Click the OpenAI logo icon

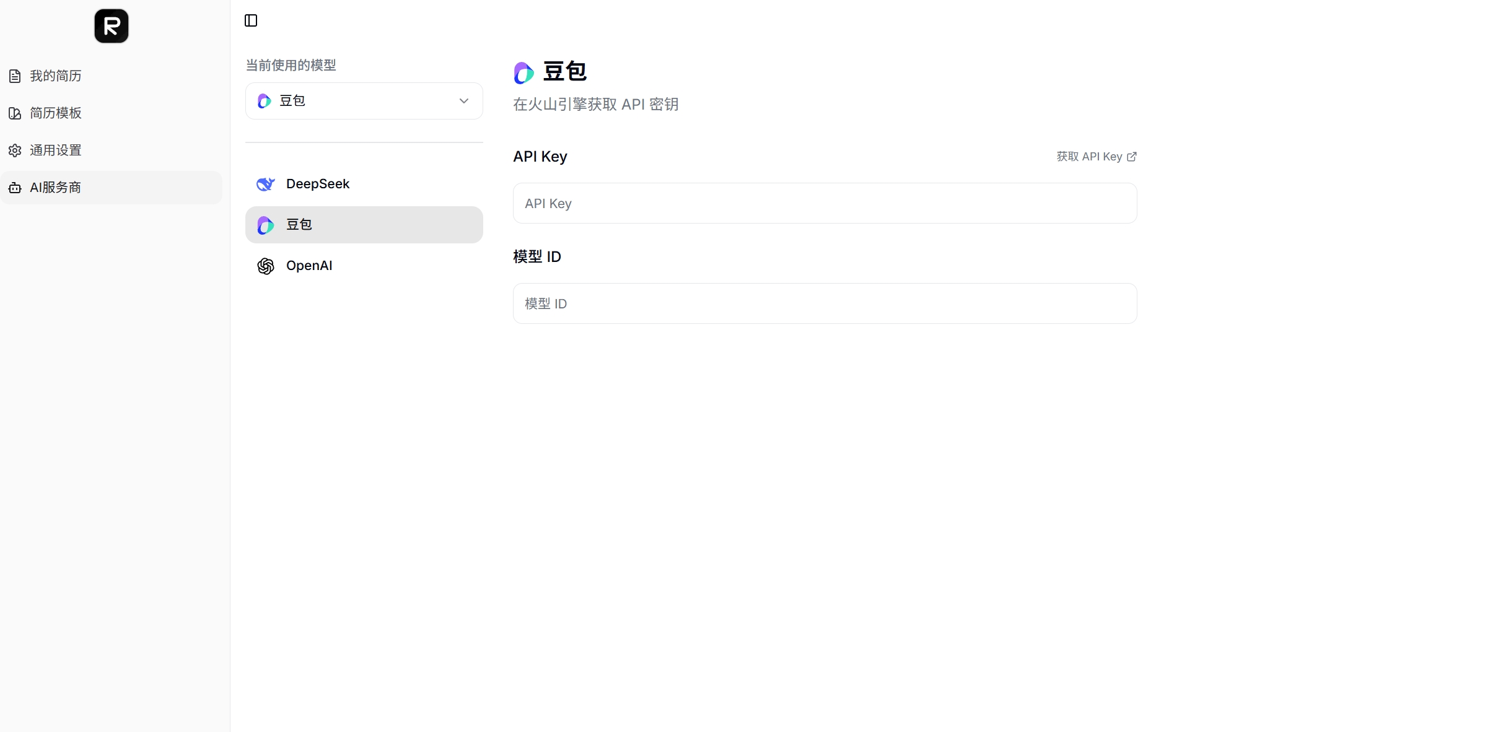[266, 266]
